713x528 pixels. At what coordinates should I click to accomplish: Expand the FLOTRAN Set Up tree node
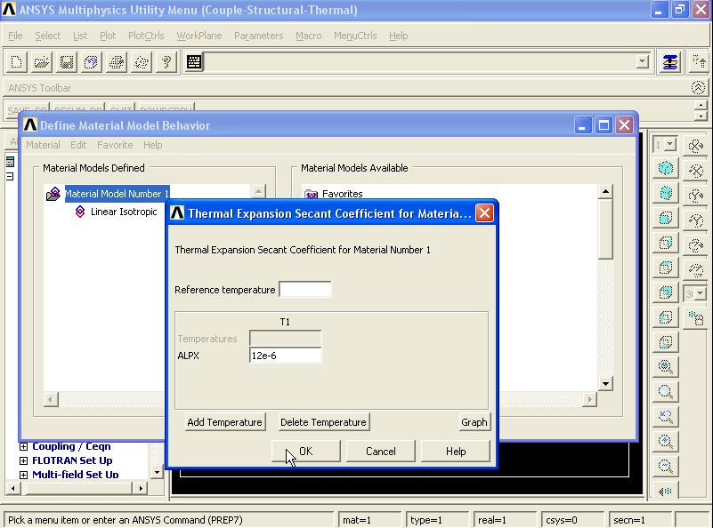(23, 460)
